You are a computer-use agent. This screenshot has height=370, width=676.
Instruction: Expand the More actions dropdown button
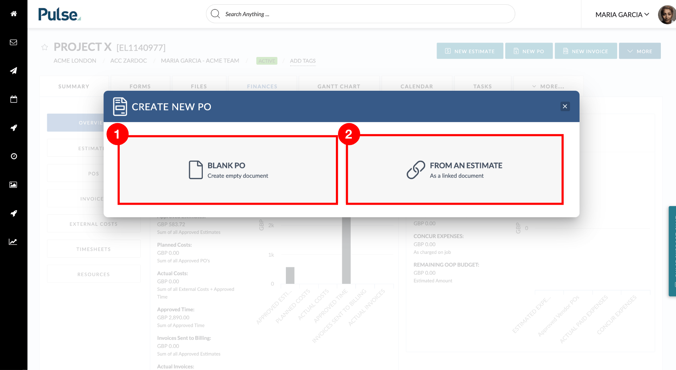[x=640, y=51]
